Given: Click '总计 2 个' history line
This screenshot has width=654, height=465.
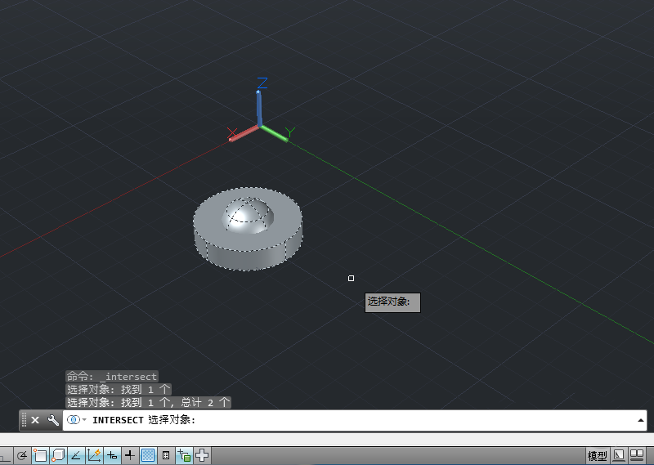Looking at the screenshot, I should tap(206, 402).
